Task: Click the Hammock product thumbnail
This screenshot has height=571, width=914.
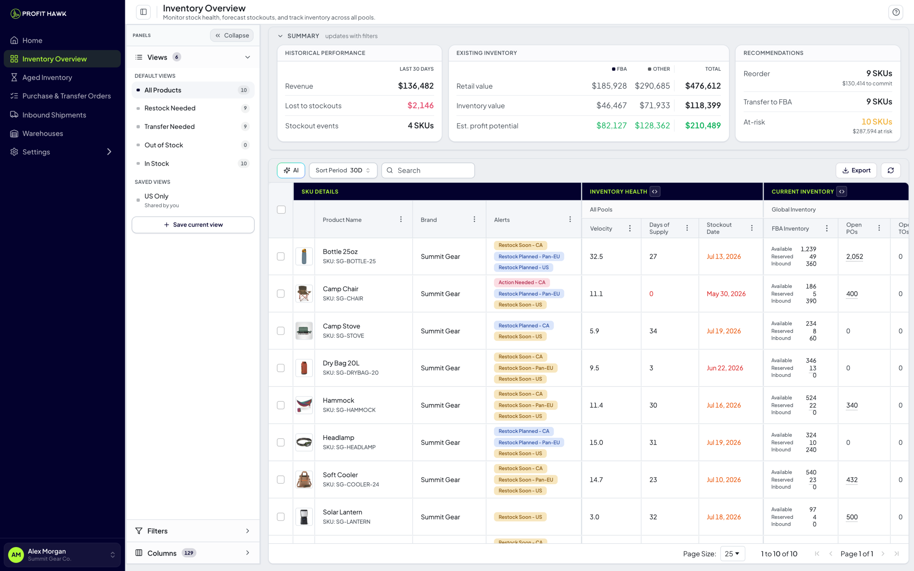Action: (x=304, y=405)
